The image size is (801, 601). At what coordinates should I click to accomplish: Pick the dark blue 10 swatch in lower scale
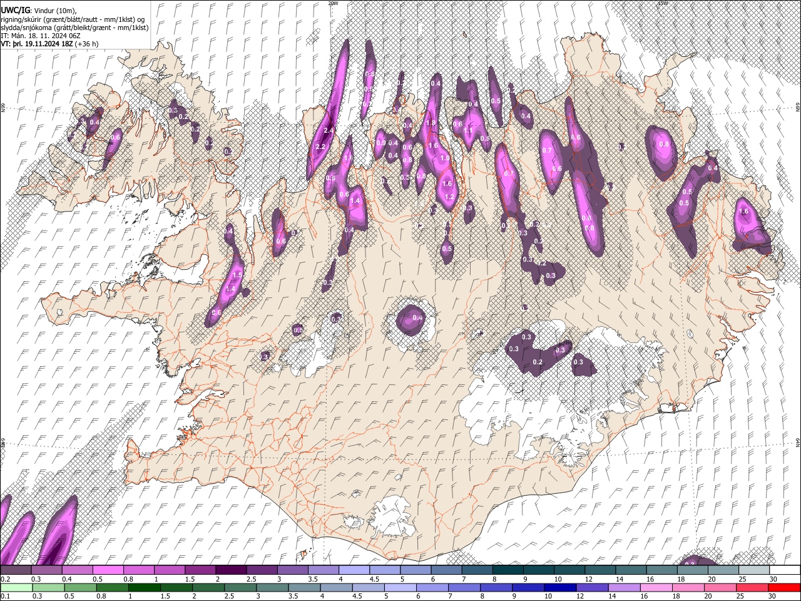[x=560, y=587]
